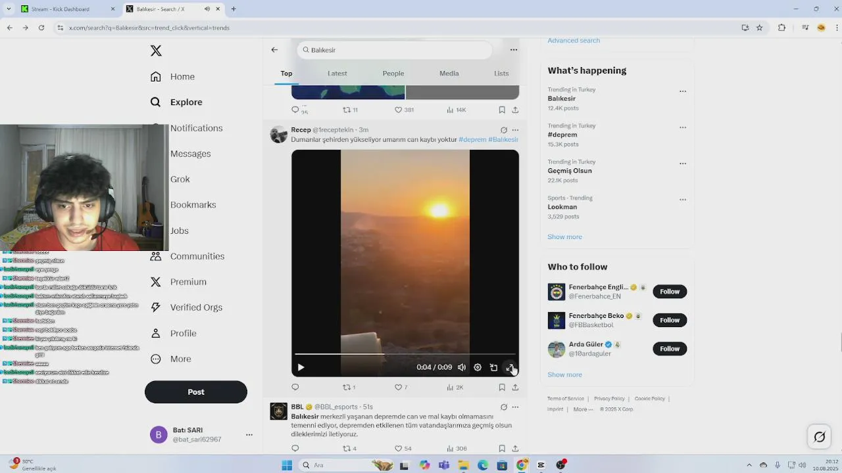Open the #deprem hashtag in Recep's post
The width and height of the screenshot is (842, 473).
click(472, 139)
